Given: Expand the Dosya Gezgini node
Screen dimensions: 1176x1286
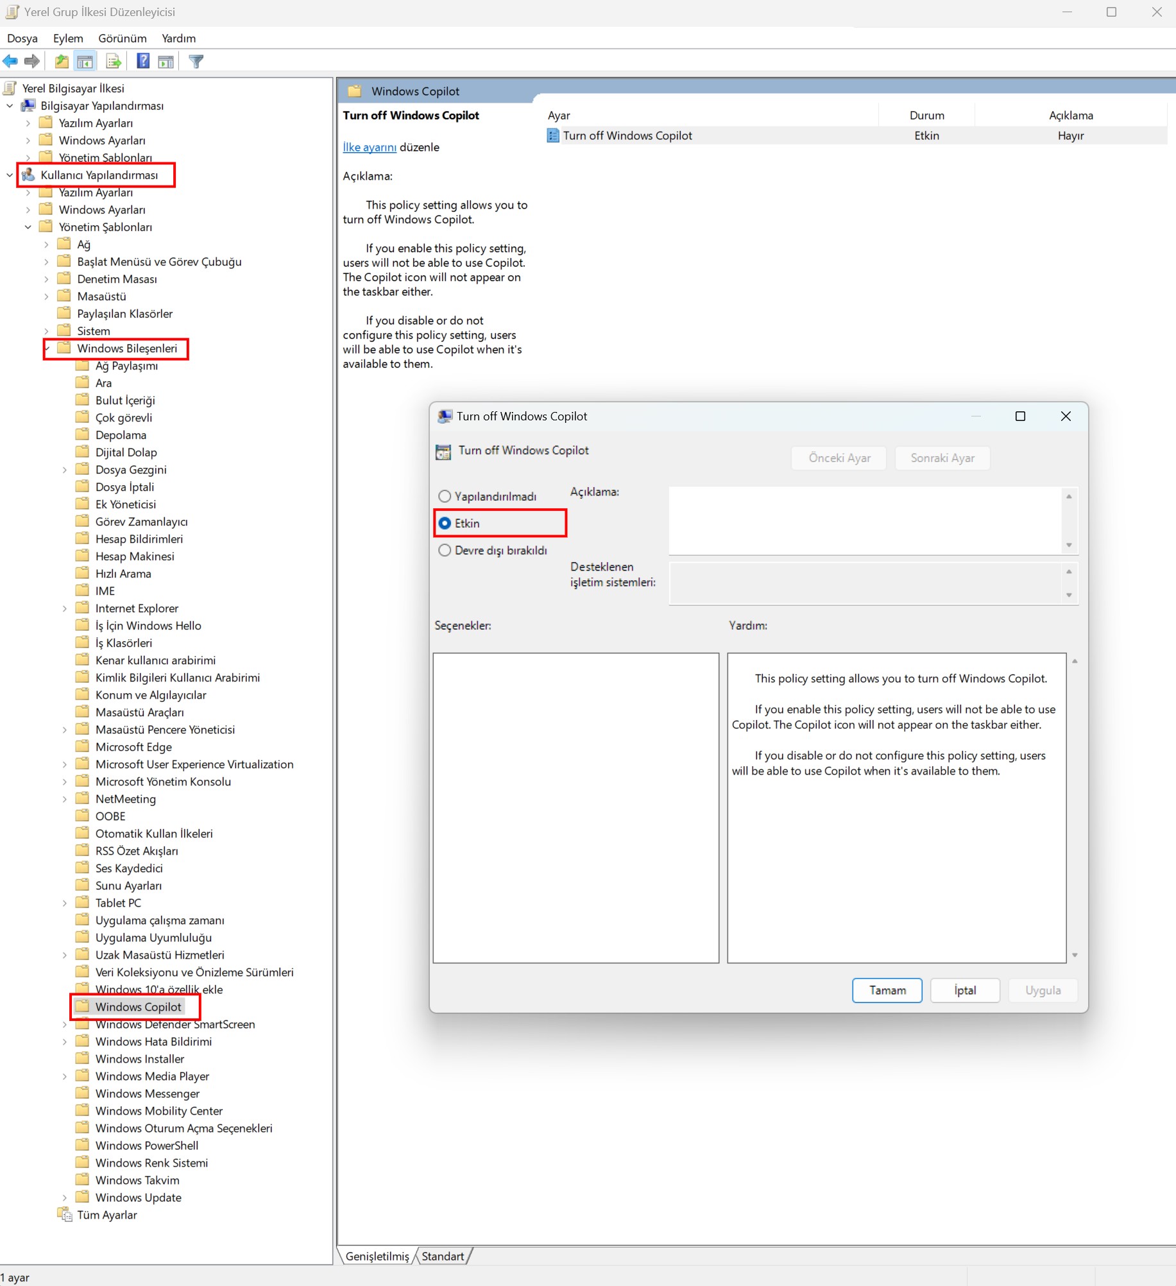Looking at the screenshot, I should 64,470.
